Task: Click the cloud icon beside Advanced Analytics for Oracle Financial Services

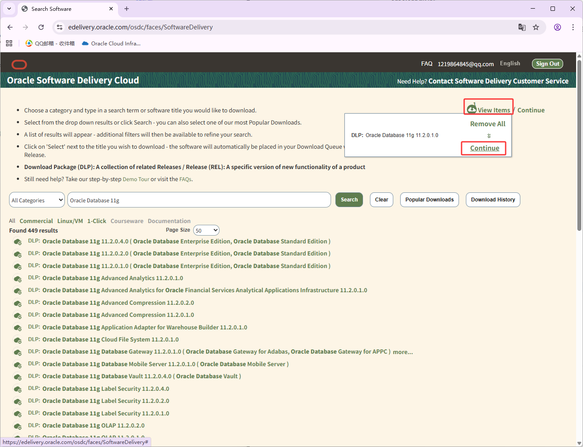Action: (x=18, y=291)
